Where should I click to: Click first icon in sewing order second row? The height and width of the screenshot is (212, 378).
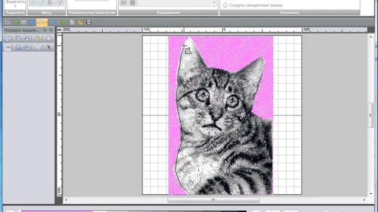click(x=8, y=47)
